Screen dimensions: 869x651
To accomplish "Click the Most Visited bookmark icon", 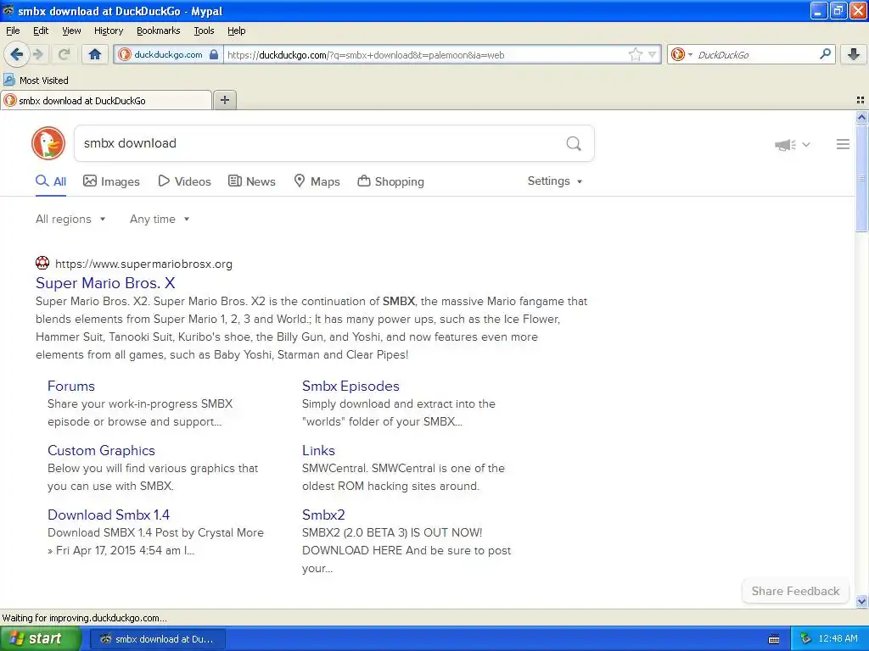I will click(8, 81).
